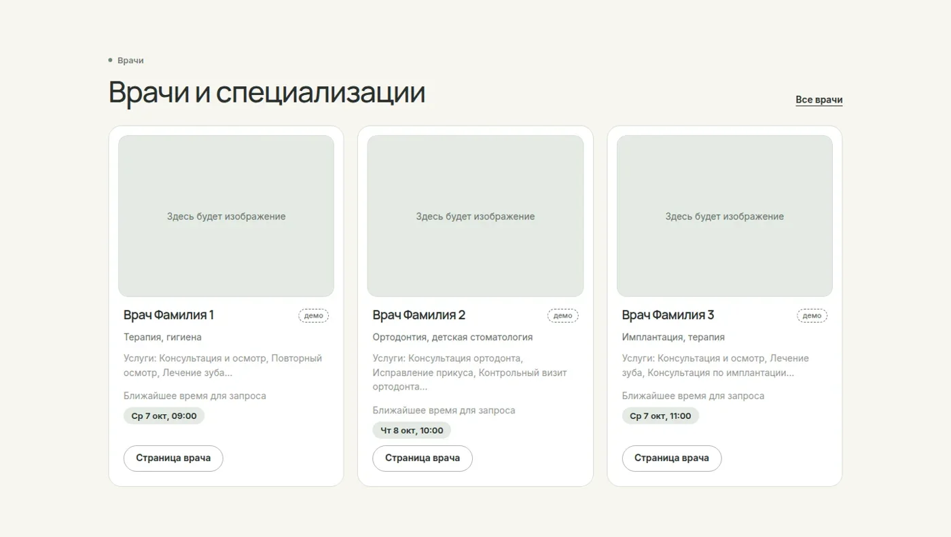Click services text starting 'Услуги: Консультация ортодонта'

pyautogui.click(x=469, y=373)
